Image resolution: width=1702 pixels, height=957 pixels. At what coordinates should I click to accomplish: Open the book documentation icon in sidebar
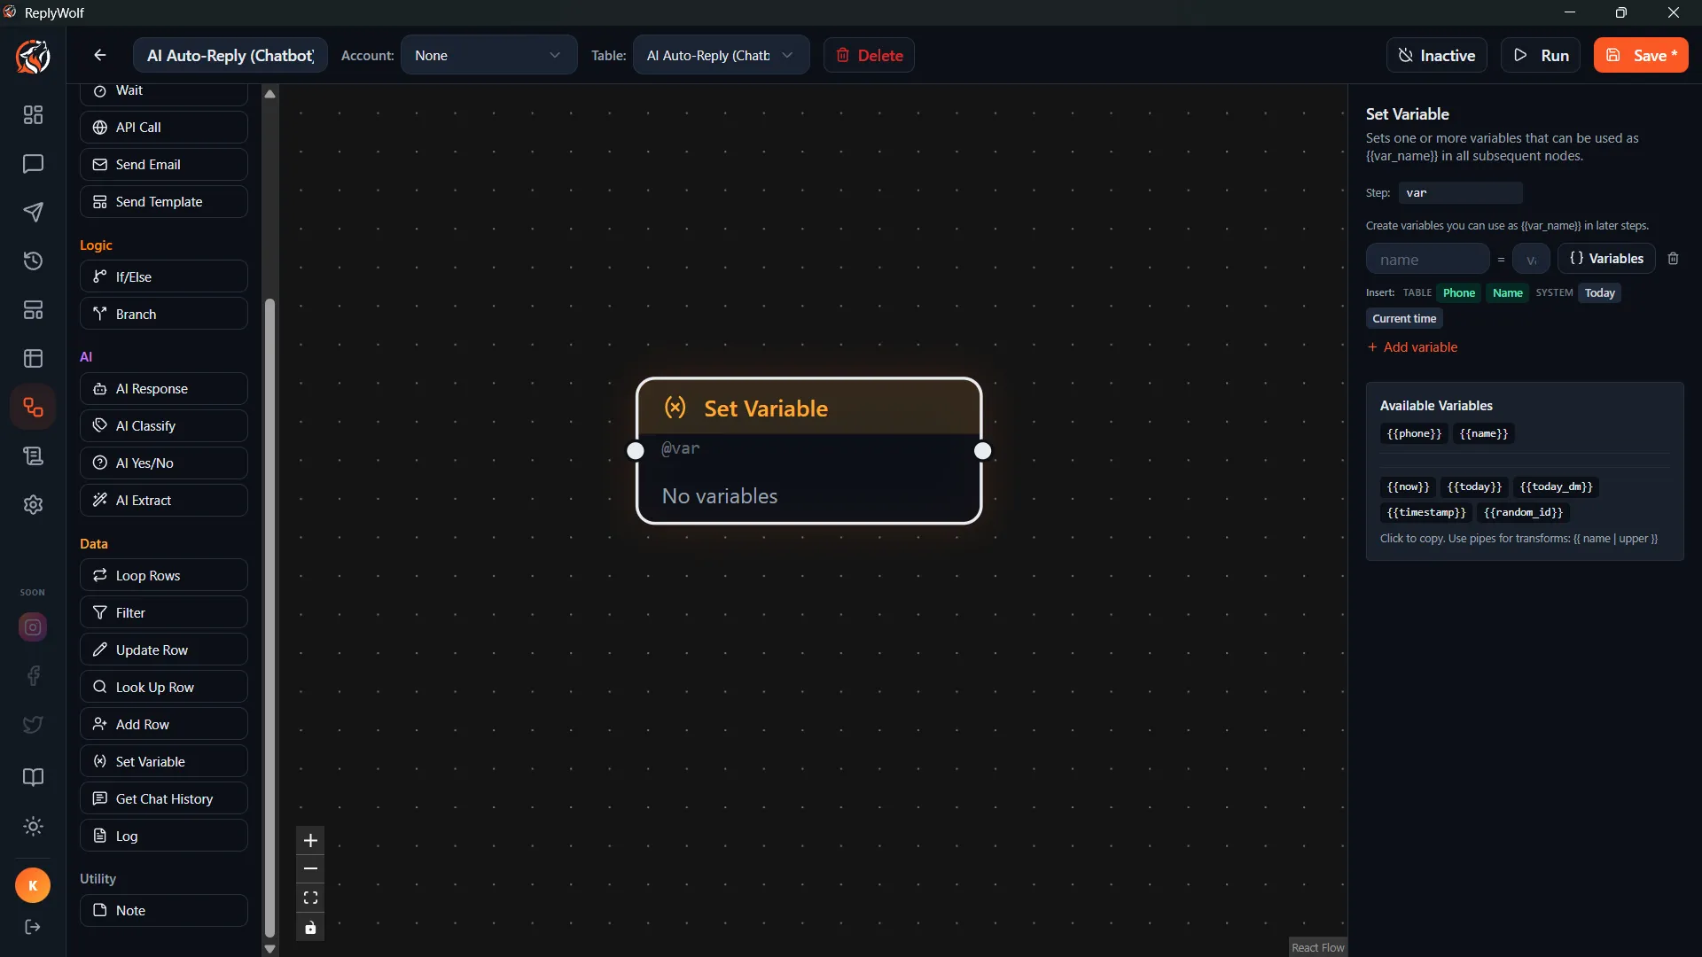click(33, 778)
